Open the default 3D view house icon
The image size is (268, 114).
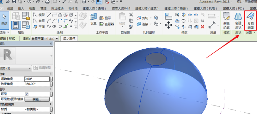pyautogui.click(x=84, y=2)
